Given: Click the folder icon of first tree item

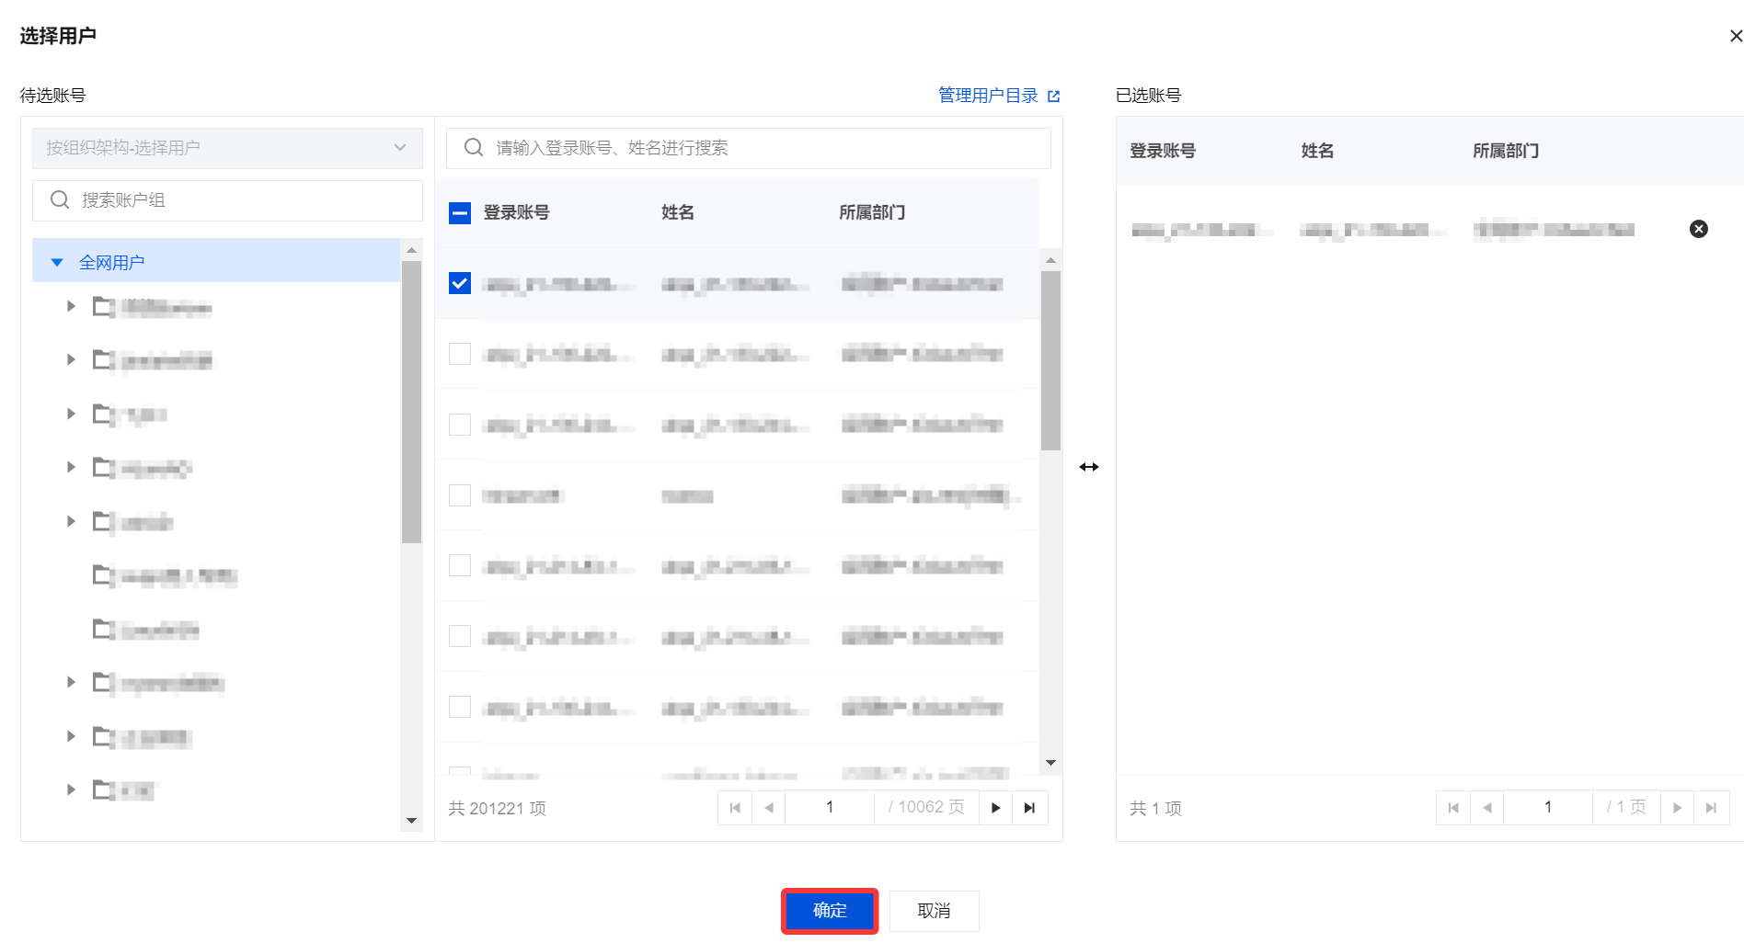Looking at the screenshot, I should coord(103,307).
